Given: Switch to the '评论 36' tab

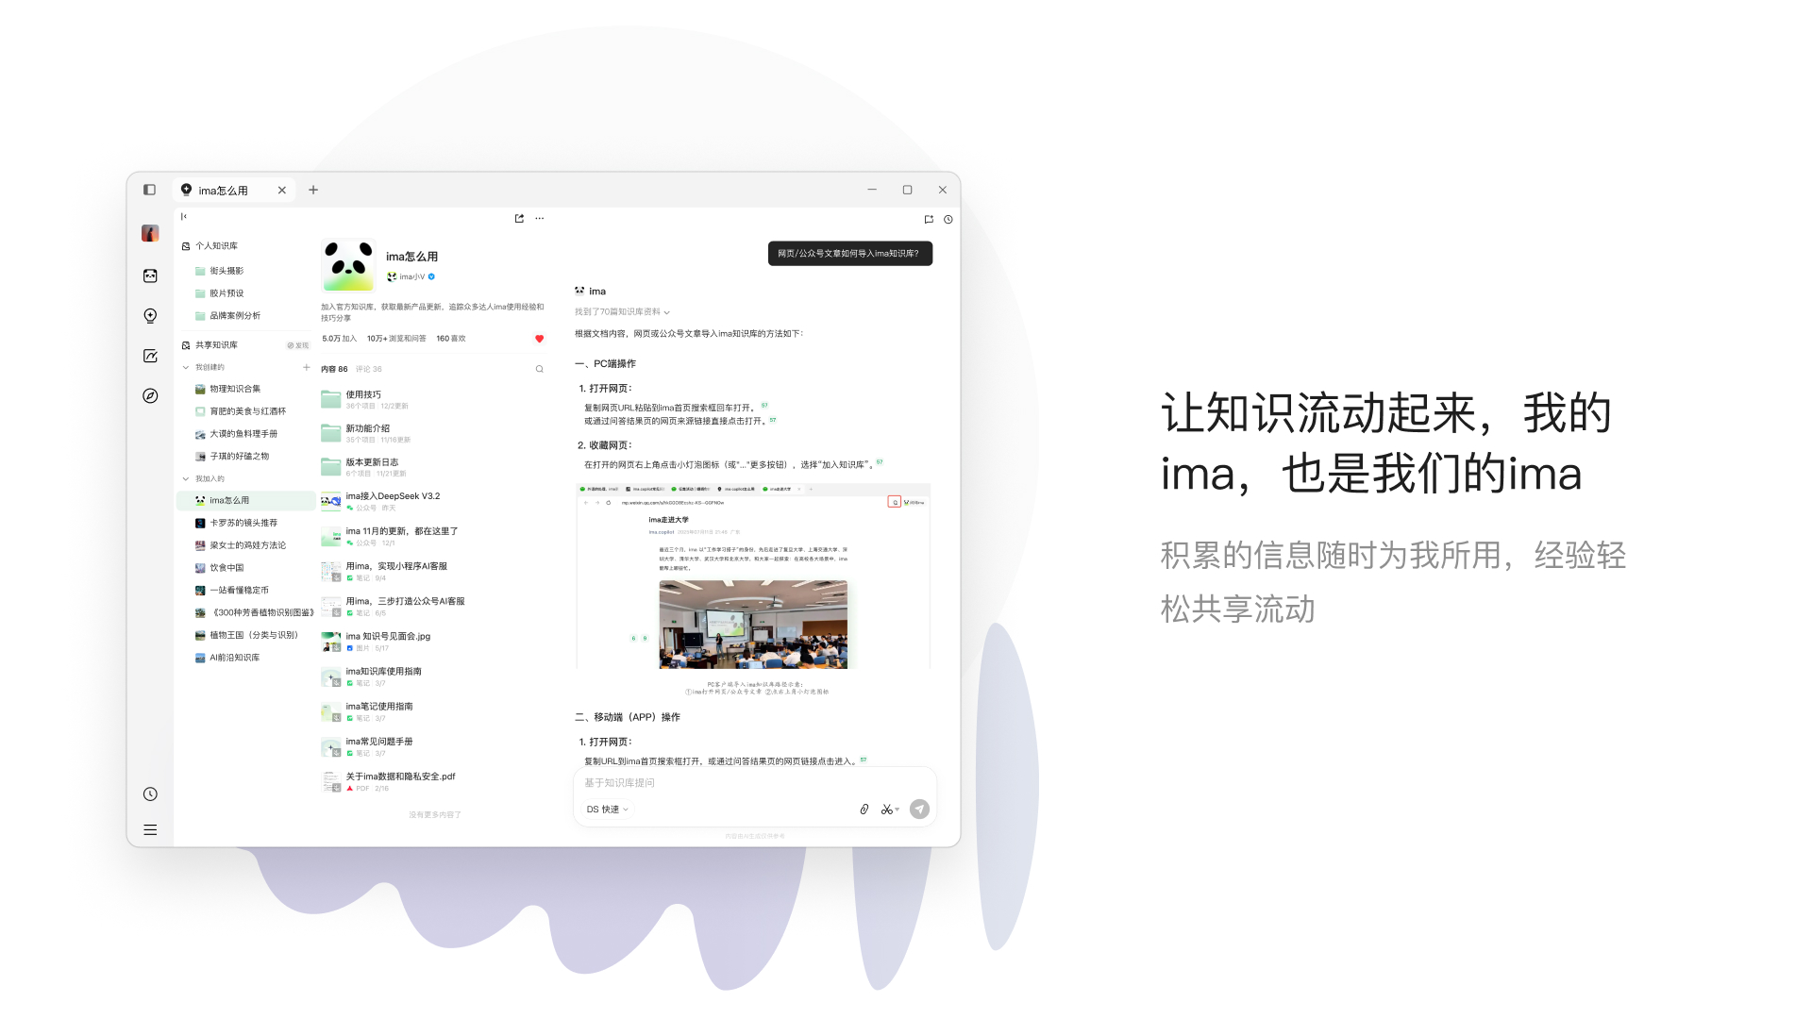Looking at the screenshot, I should click(x=369, y=369).
